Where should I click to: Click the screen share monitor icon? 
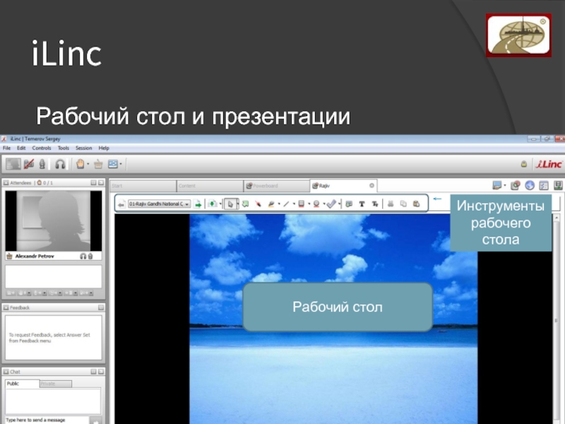tap(497, 185)
